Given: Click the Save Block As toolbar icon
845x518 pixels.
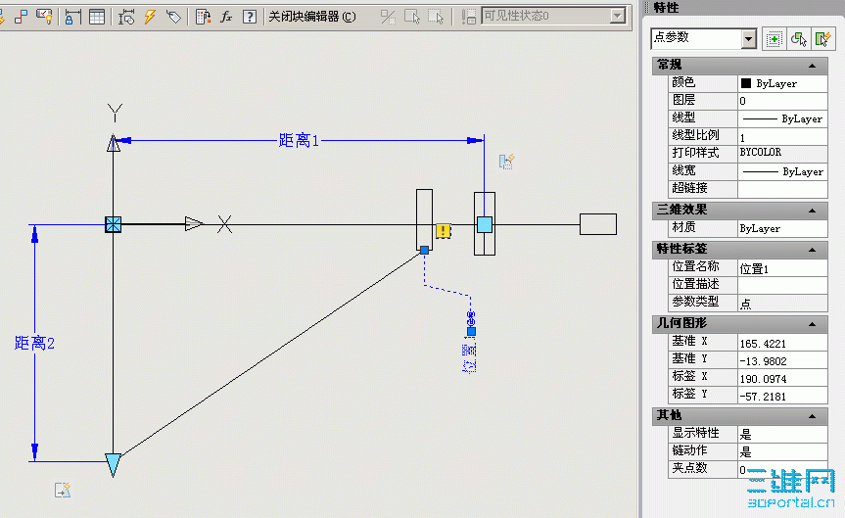Looking at the screenshot, I should pyautogui.click(x=21, y=17).
